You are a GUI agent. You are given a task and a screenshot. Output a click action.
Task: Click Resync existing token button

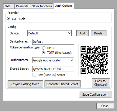[25, 84]
